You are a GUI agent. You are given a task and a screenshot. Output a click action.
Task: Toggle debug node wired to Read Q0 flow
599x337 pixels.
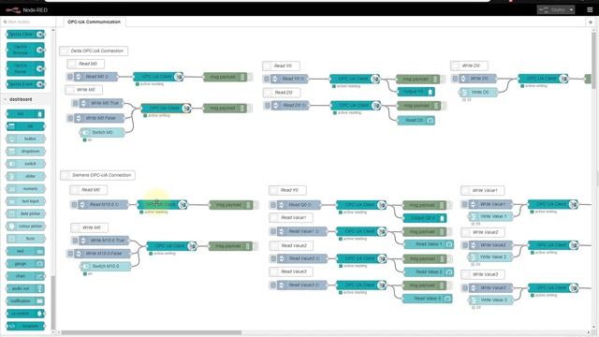click(449, 205)
